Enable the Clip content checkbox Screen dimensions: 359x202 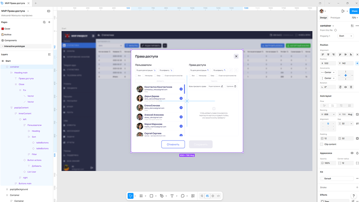[x=322, y=144]
